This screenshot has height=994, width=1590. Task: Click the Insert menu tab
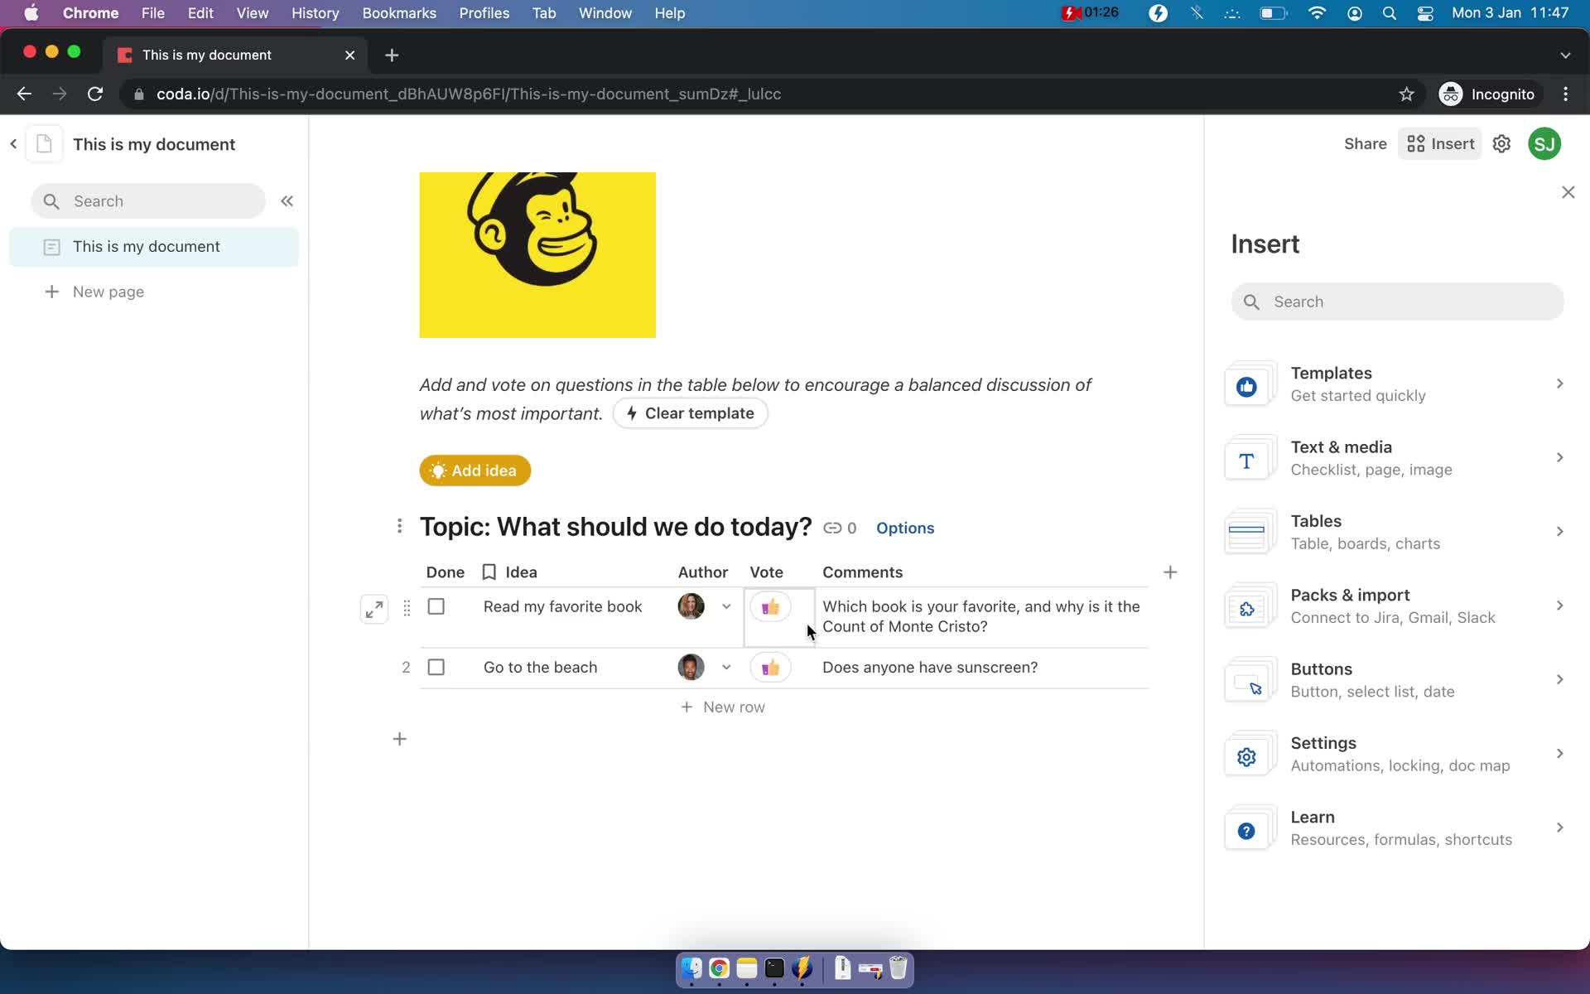point(1441,143)
